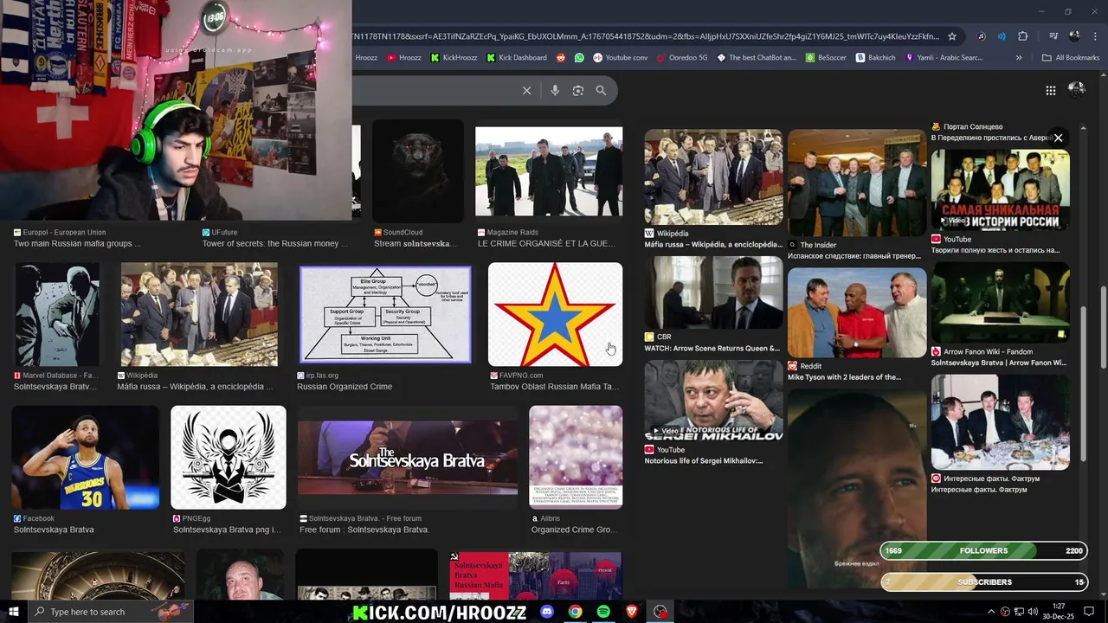This screenshot has width=1108, height=623.
Task: Open the Marvel Database comic panel image
Action: [57, 314]
